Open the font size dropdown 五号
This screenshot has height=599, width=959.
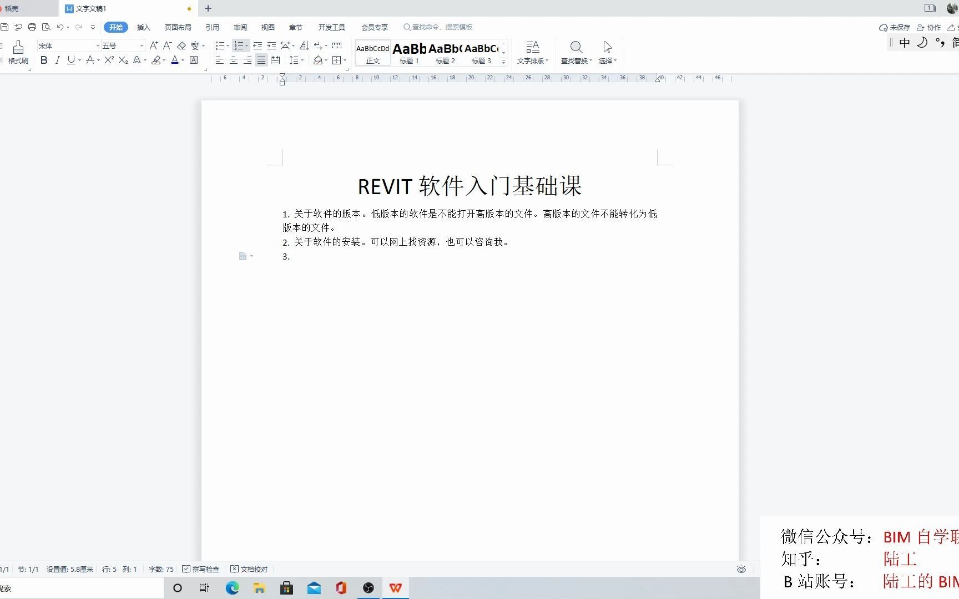[142, 45]
